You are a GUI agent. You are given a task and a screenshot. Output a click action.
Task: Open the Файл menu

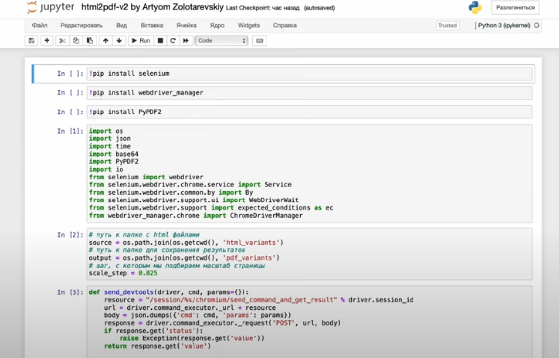coord(40,25)
